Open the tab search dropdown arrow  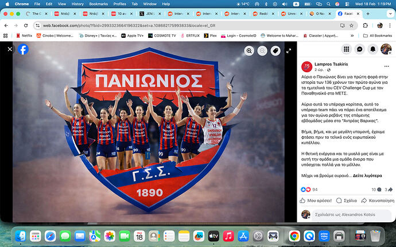[390, 14]
